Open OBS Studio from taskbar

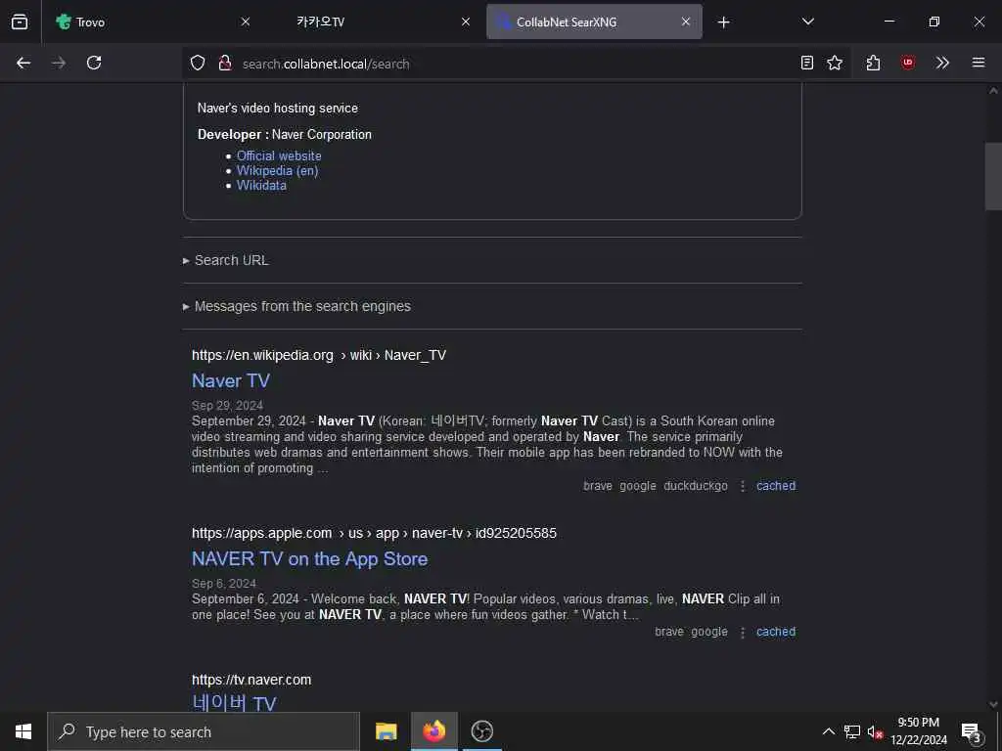[481, 731]
